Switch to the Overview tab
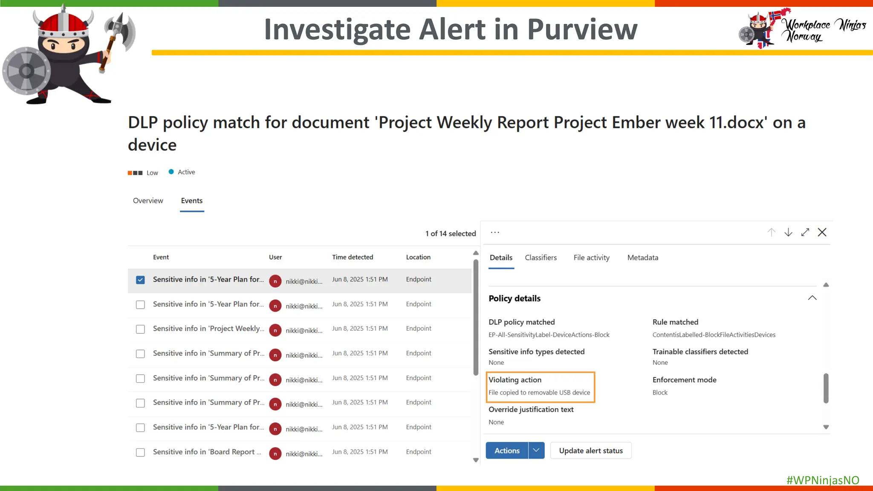Viewport: 873px width, 491px height. click(x=148, y=201)
